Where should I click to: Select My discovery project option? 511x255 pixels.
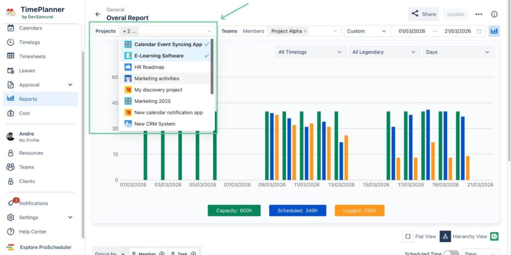click(x=167, y=90)
